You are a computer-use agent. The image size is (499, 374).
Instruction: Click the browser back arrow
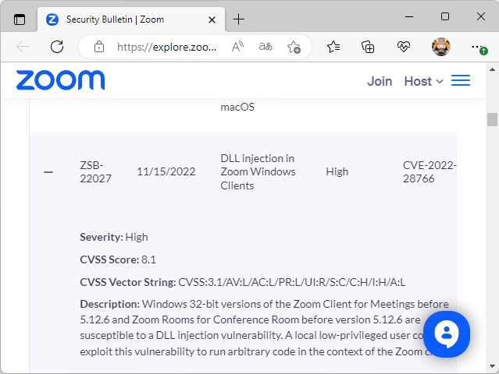click(x=23, y=47)
